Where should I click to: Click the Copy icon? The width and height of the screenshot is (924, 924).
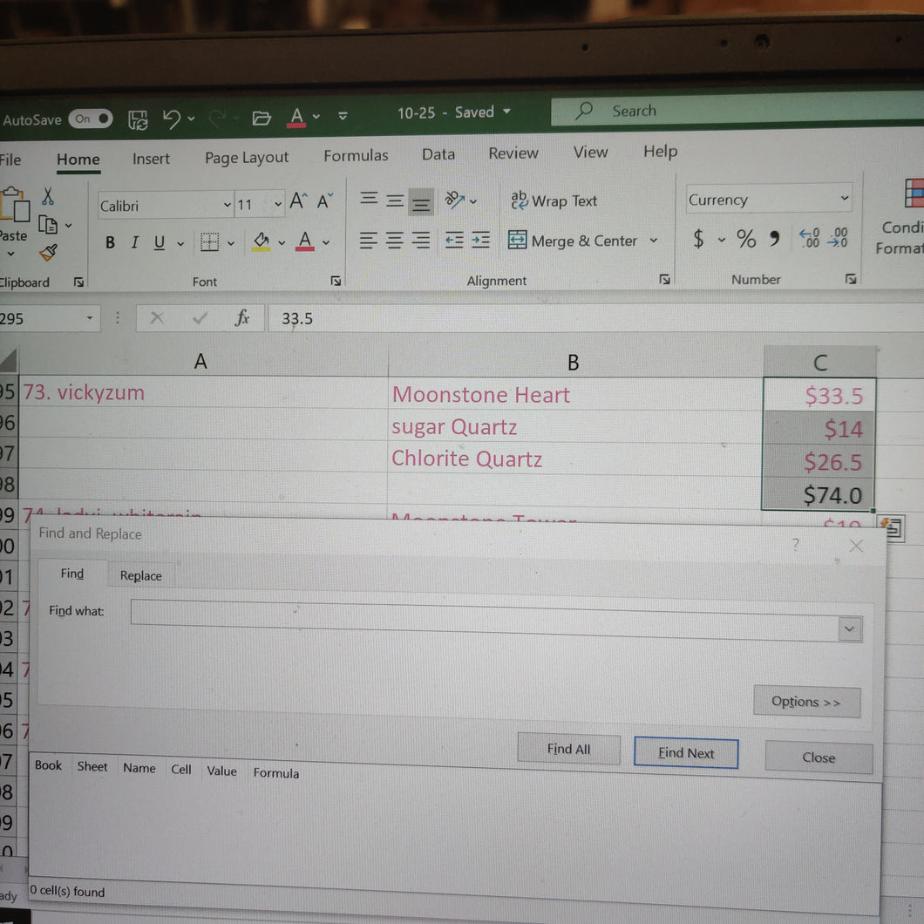pos(48,225)
